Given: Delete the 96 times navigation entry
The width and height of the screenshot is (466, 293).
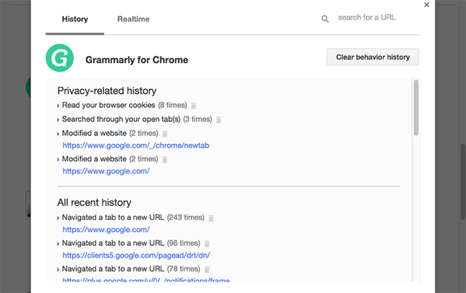Looking at the screenshot, I should 207,244.
